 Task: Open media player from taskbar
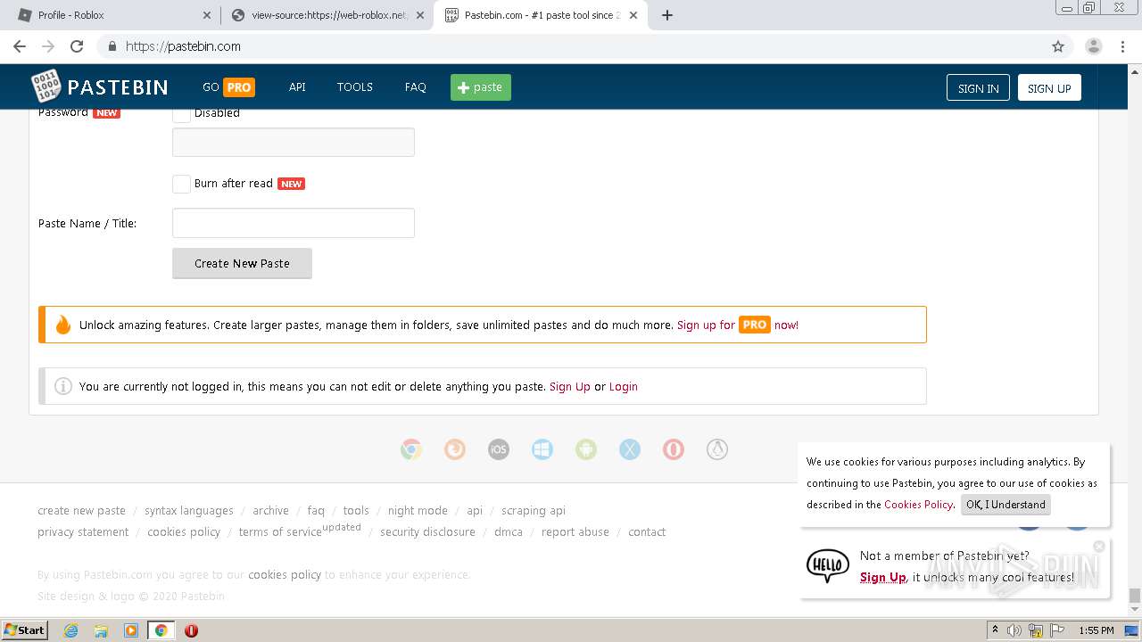131,630
